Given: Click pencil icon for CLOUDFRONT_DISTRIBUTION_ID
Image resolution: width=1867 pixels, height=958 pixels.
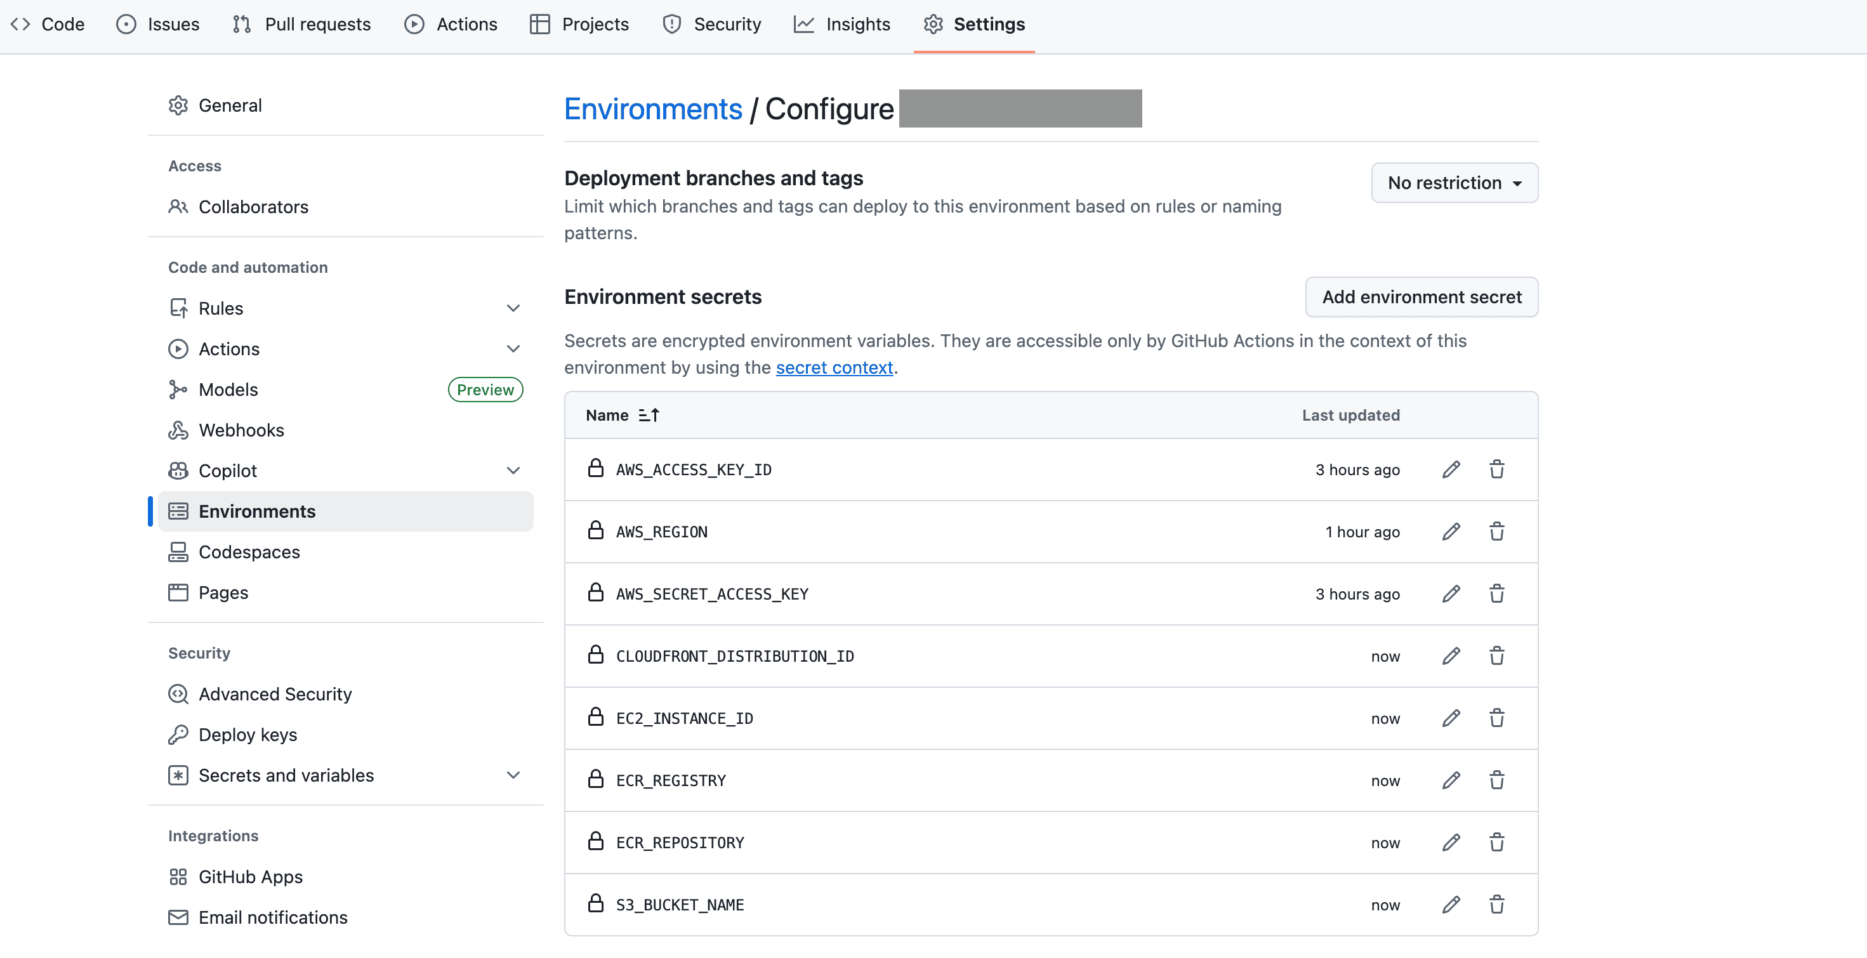Looking at the screenshot, I should pos(1450,656).
